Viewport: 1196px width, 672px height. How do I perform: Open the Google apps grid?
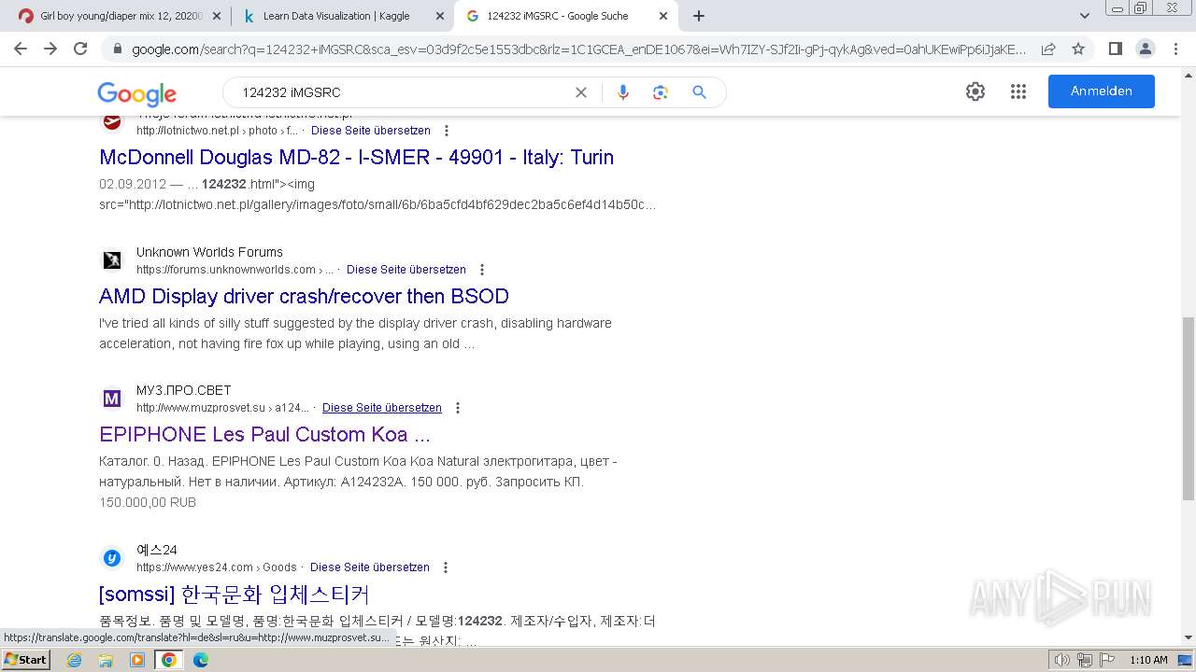coord(1018,91)
